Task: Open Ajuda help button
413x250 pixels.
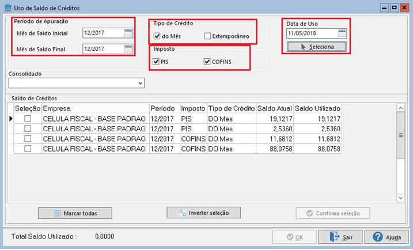Action: click(x=387, y=237)
